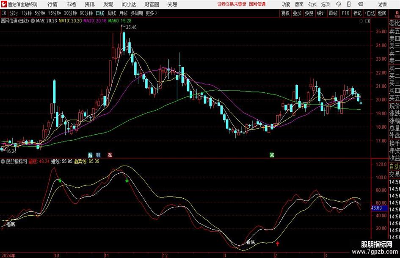This screenshot has height=258, width=400.
Task: Click the mobile phone icon
Action: coord(349,4)
